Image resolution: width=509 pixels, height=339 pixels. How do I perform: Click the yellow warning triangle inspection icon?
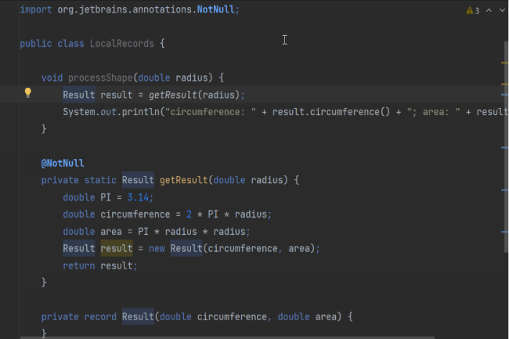tap(469, 10)
